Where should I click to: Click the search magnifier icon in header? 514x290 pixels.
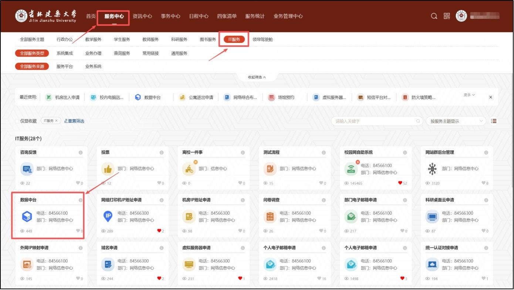tap(434, 16)
